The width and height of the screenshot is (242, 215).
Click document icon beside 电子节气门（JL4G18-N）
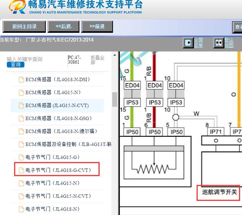click(21, 209)
